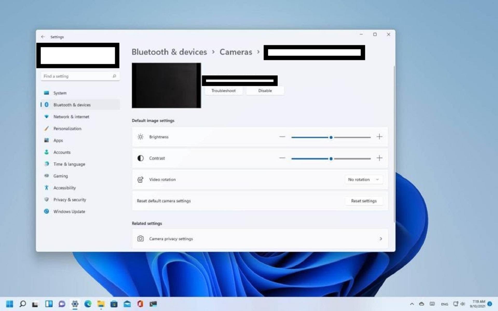498x311 pixels.
Task: Go to Bluetooth & devices via breadcrumb
Action: coord(169,52)
